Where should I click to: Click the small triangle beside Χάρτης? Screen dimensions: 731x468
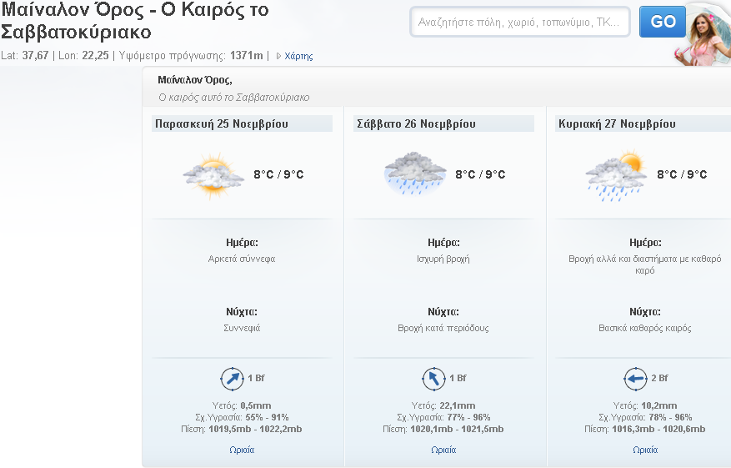(x=278, y=56)
